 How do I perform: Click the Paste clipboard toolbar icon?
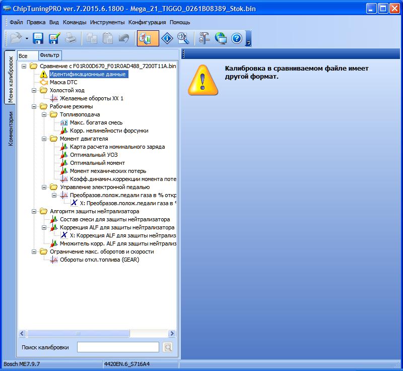point(108,38)
